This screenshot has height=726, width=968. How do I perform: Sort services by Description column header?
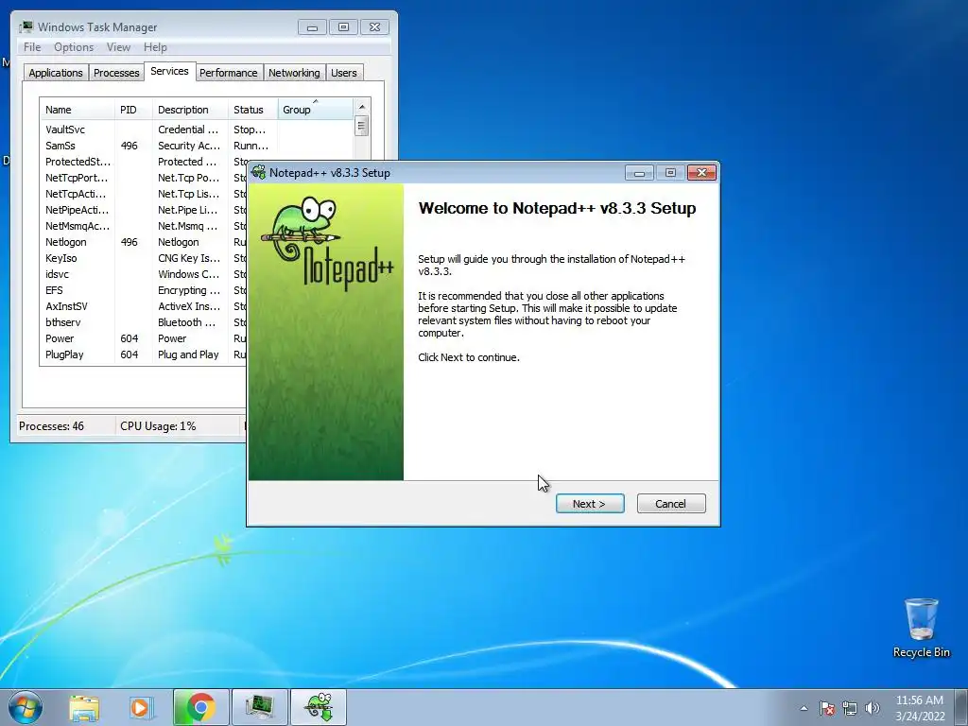coord(190,110)
